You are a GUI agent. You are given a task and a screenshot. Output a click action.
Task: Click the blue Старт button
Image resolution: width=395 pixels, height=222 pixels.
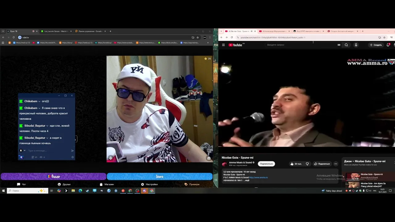[160, 176]
